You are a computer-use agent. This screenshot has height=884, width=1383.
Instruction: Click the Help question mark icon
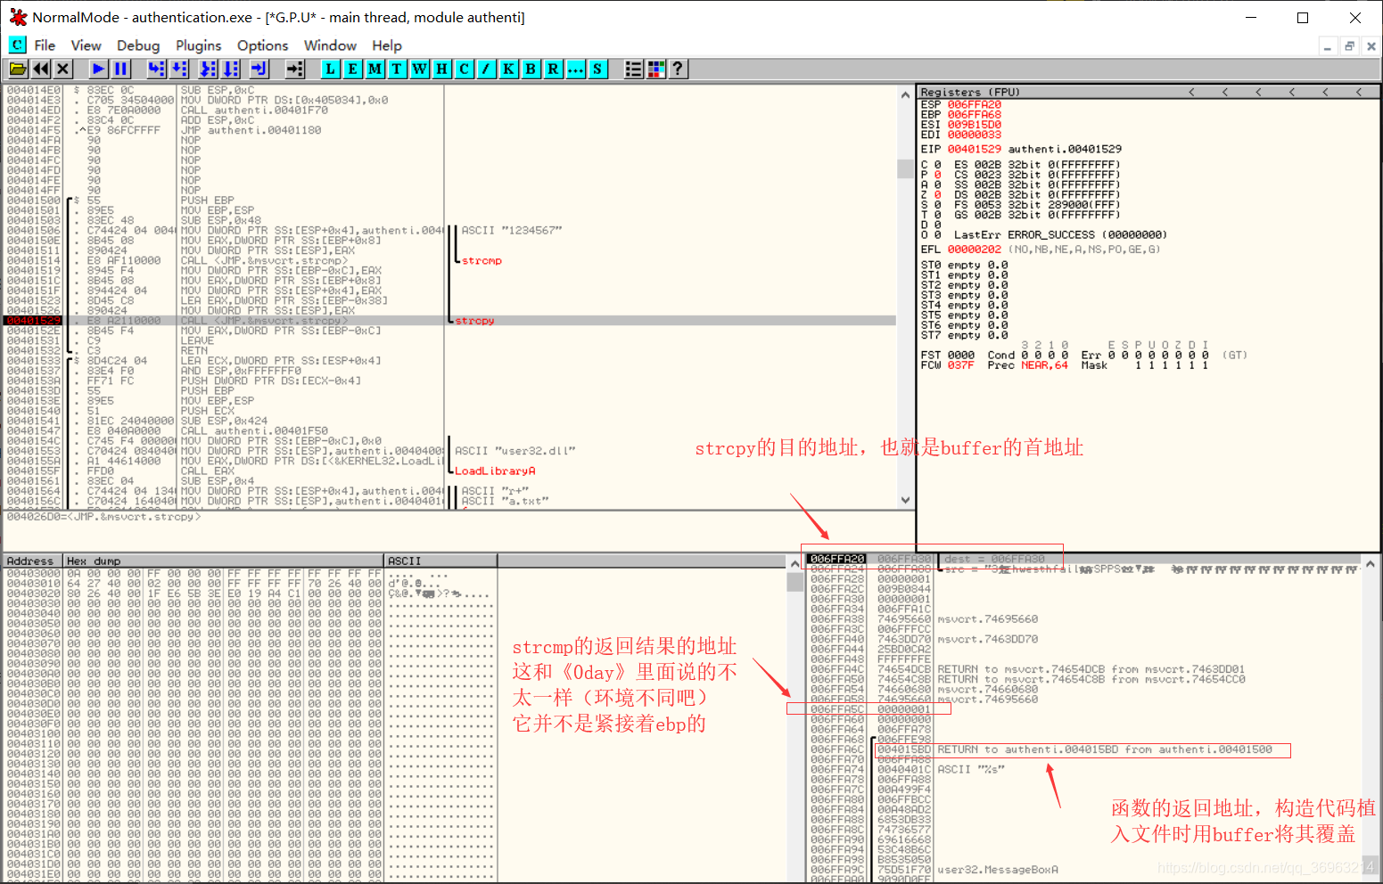pos(679,69)
